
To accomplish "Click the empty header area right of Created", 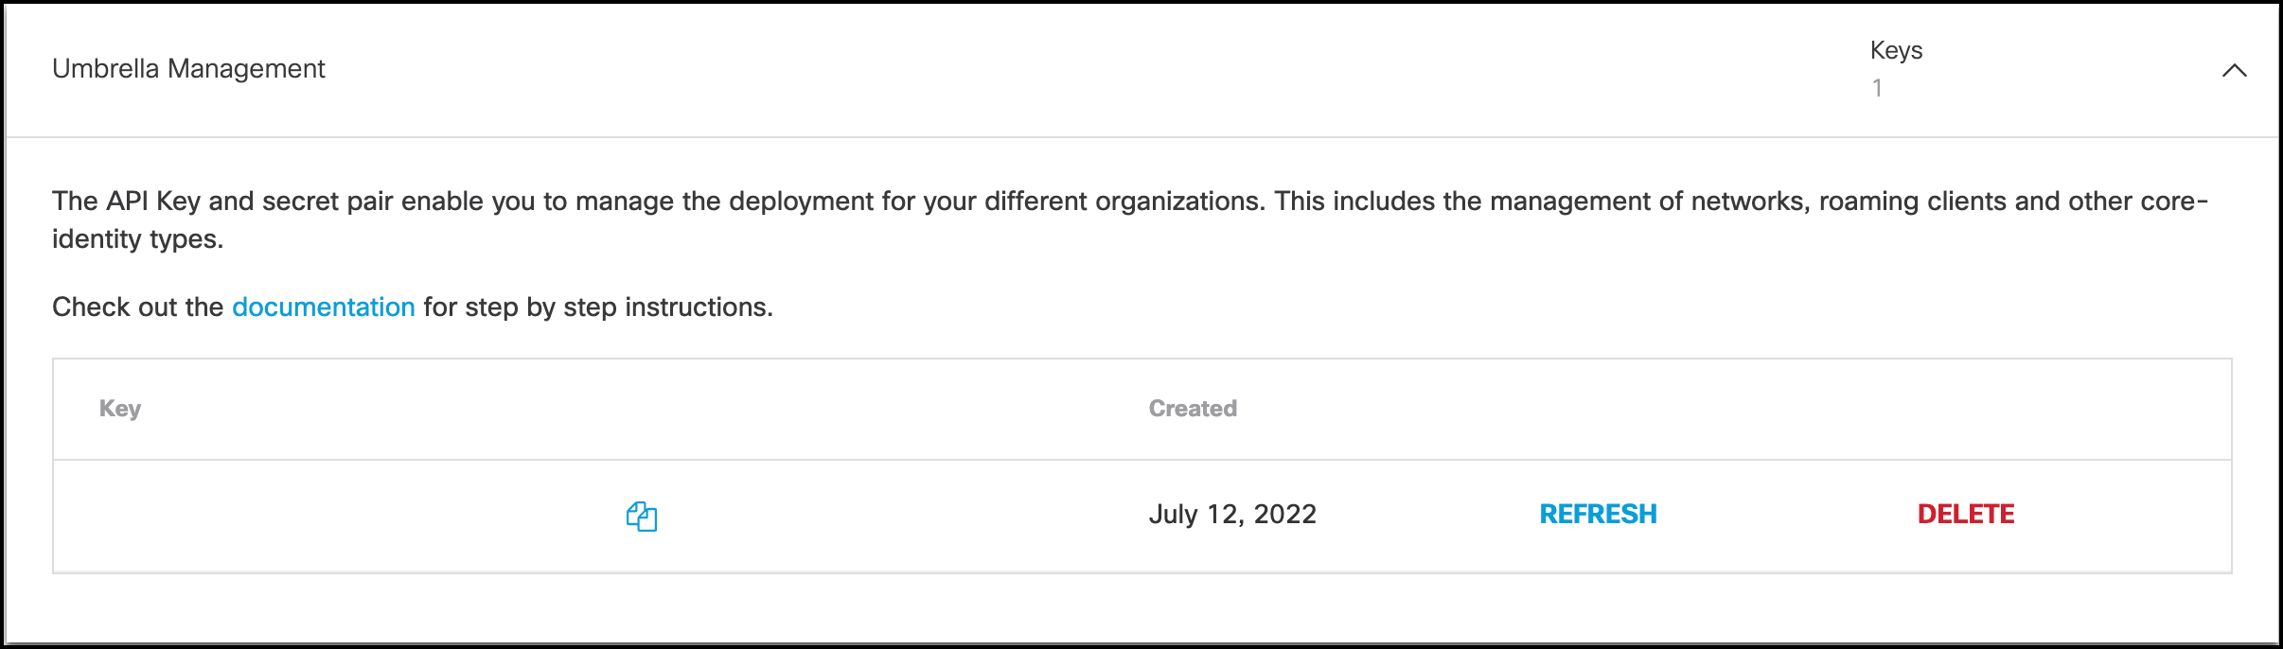I will pos(1704,408).
